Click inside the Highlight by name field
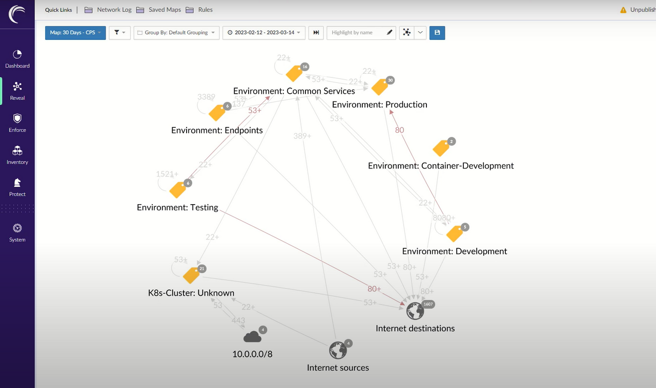The width and height of the screenshot is (656, 388). [359, 32]
